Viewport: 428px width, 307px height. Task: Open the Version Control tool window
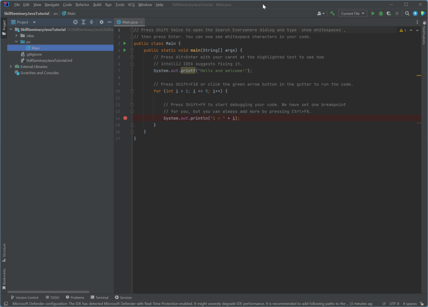(25, 297)
